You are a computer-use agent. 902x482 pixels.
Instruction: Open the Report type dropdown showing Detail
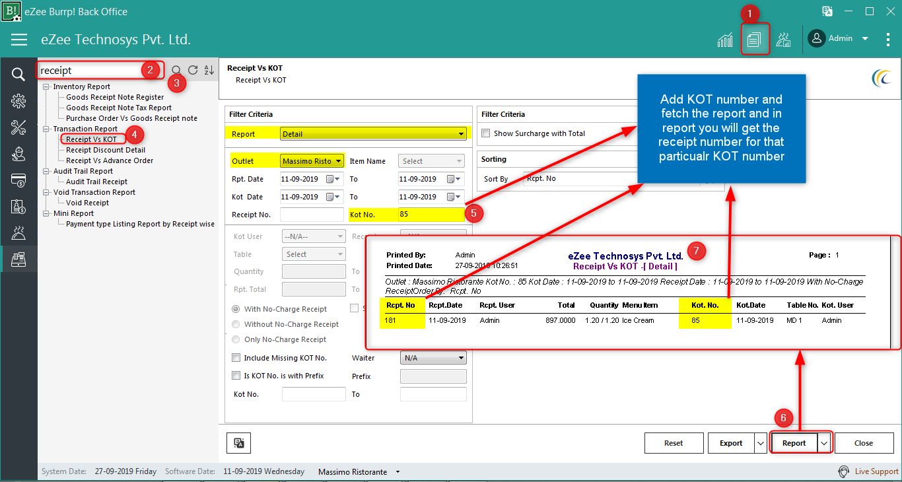pos(373,134)
